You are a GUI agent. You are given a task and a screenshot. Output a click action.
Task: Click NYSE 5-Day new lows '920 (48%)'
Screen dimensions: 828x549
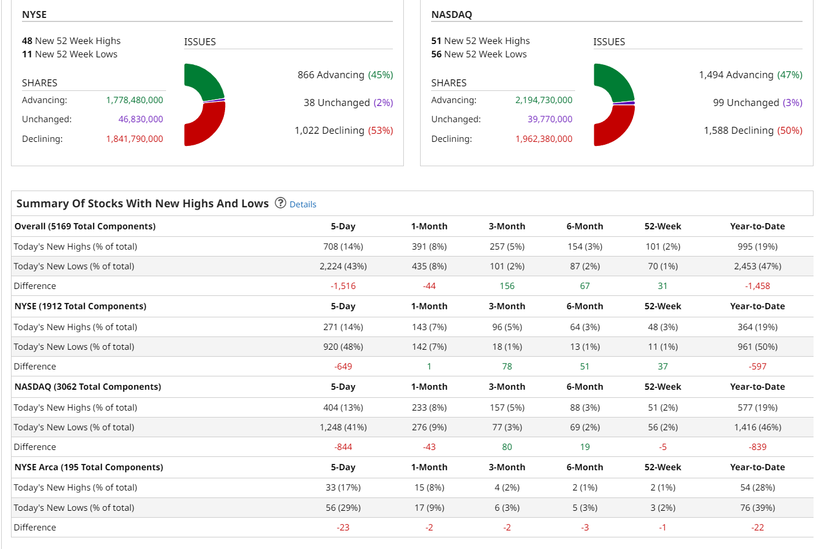tap(343, 347)
